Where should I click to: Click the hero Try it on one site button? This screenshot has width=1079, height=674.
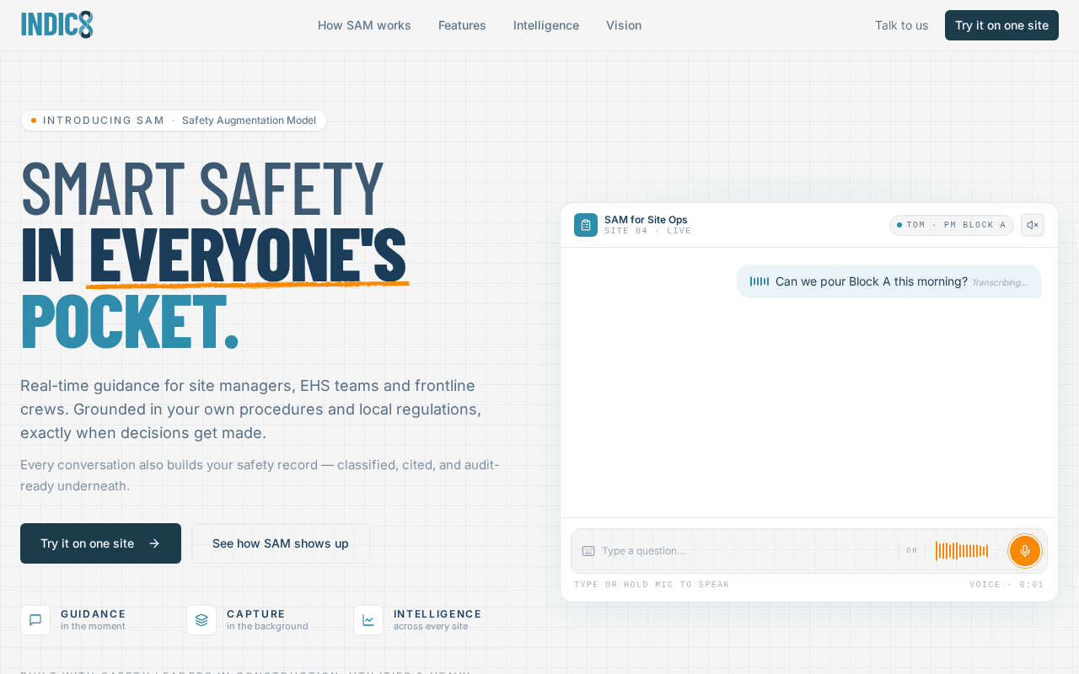coord(100,543)
